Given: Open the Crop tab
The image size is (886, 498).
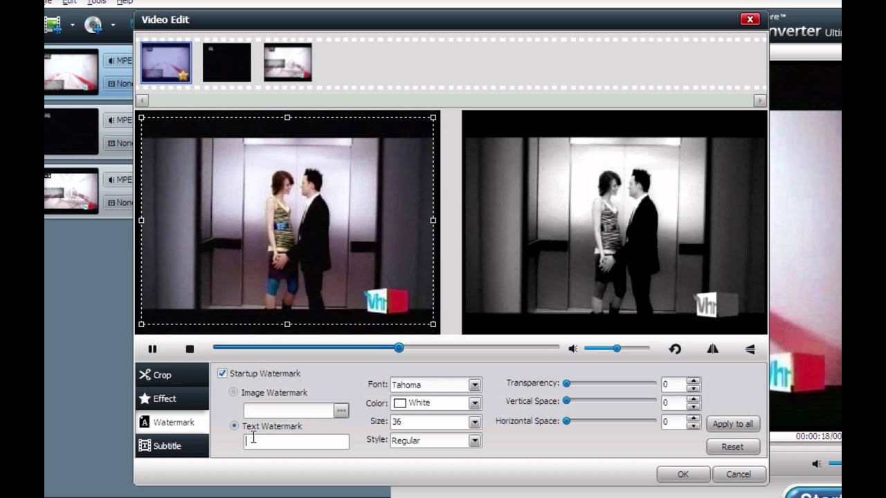Looking at the screenshot, I should [172, 375].
